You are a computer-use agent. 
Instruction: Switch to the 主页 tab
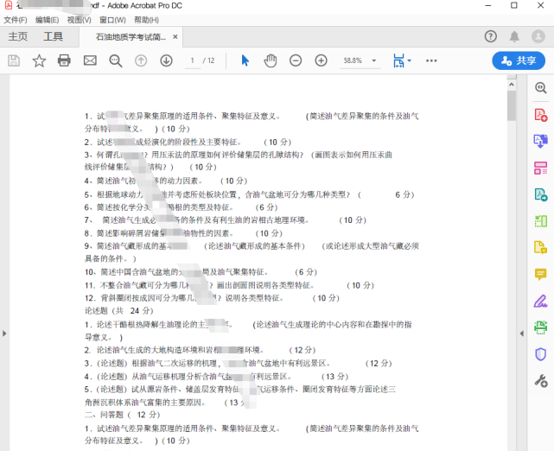click(x=17, y=37)
